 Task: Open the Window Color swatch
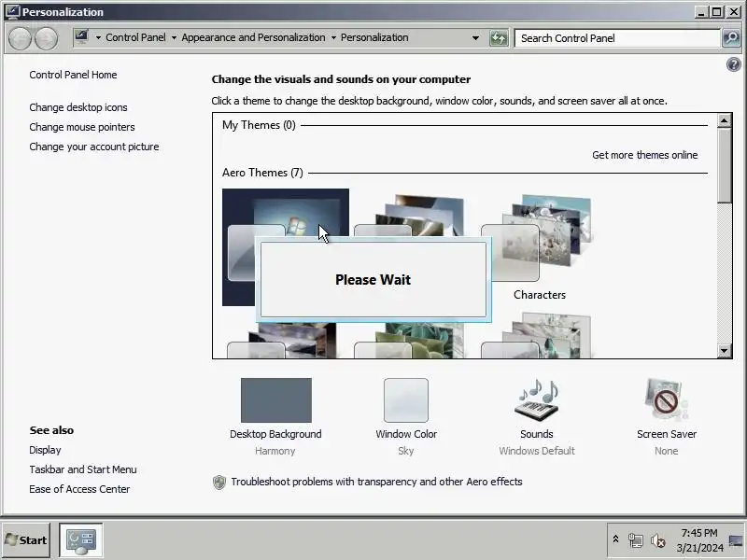(406, 400)
